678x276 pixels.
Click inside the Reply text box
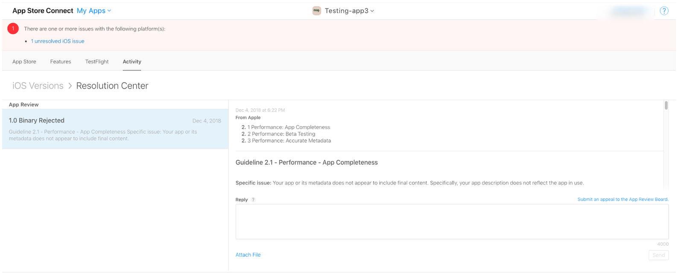[x=452, y=221]
